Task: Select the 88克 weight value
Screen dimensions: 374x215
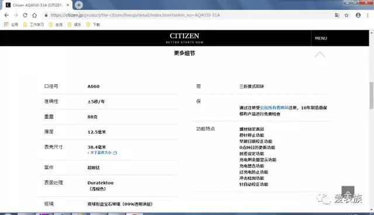Action: 92,117
